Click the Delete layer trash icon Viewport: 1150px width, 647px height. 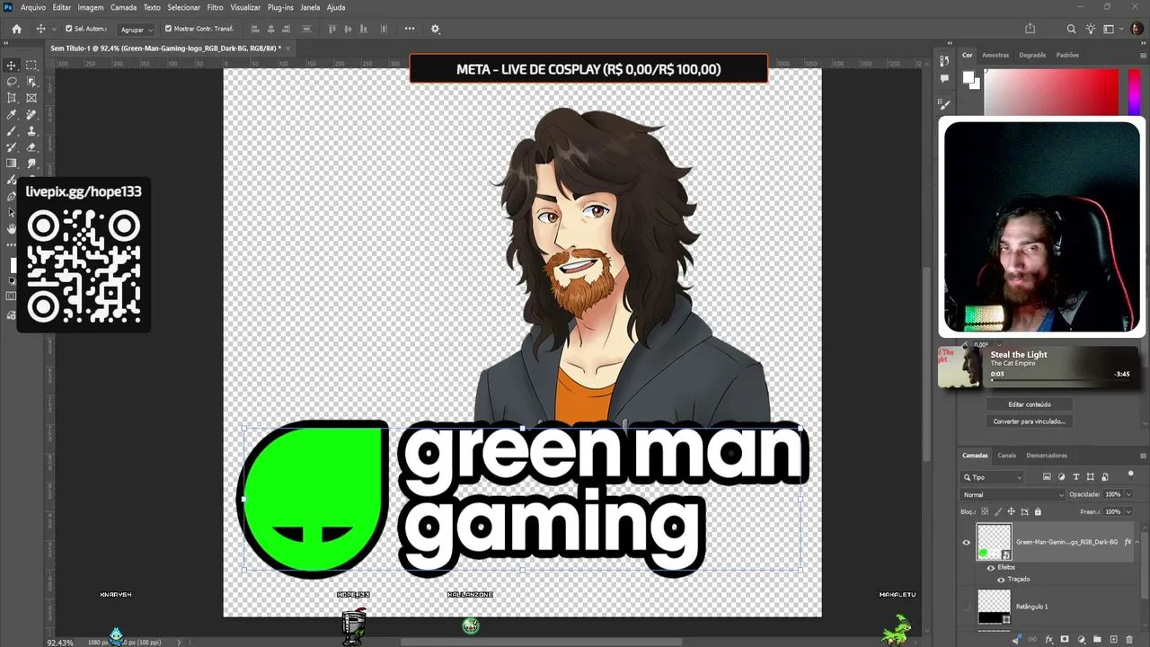click(x=1129, y=640)
